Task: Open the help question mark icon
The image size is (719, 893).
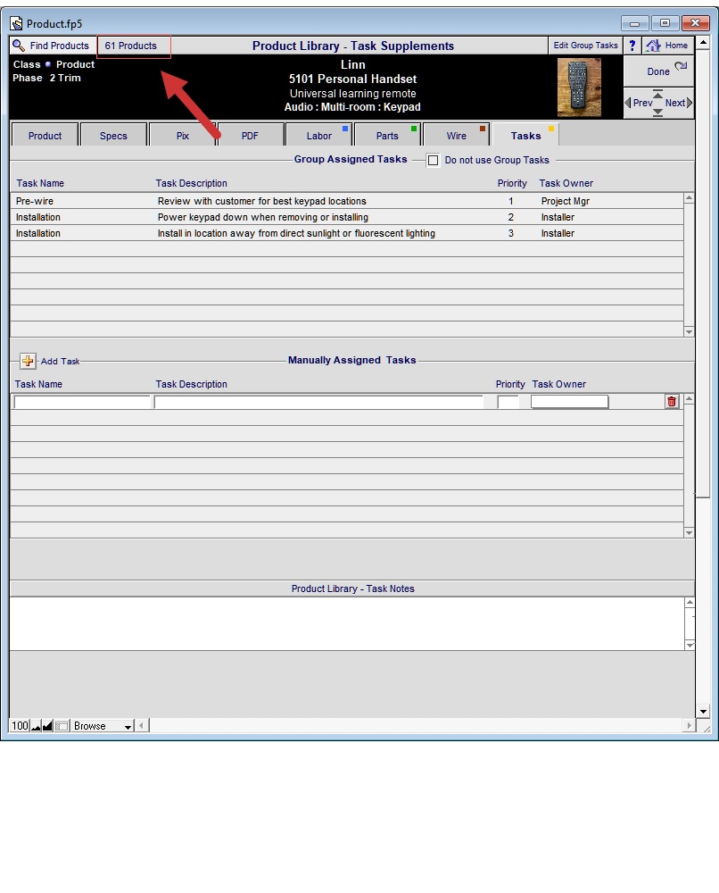Action: pos(632,46)
